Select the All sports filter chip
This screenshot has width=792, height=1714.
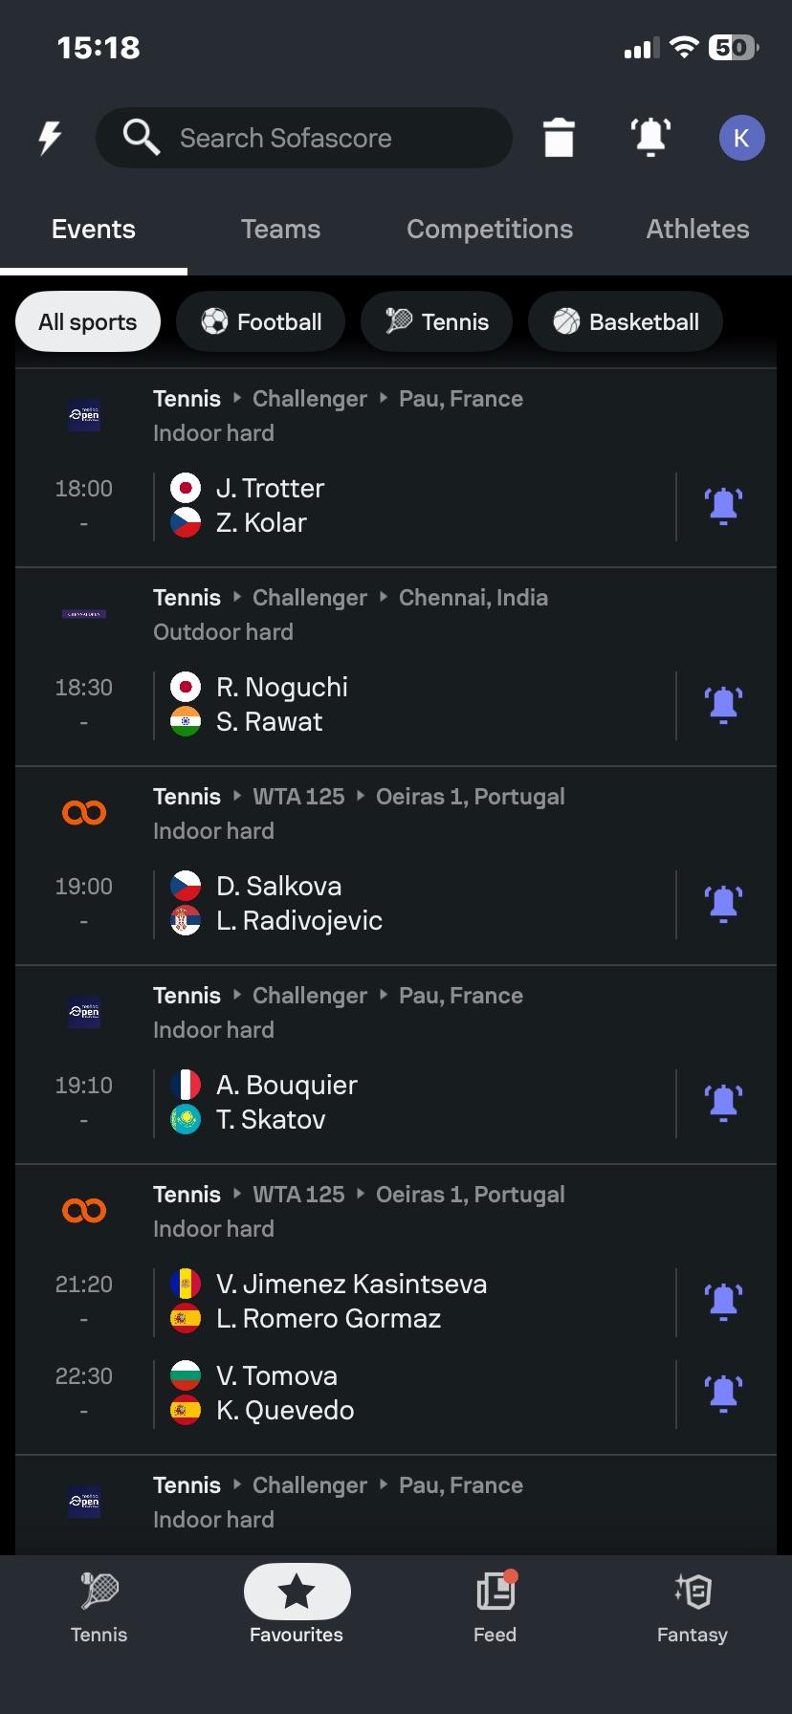coord(88,322)
